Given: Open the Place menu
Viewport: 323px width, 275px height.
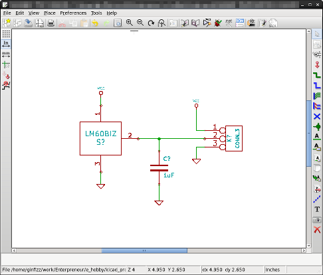Looking at the screenshot, I should coord(50,13).
